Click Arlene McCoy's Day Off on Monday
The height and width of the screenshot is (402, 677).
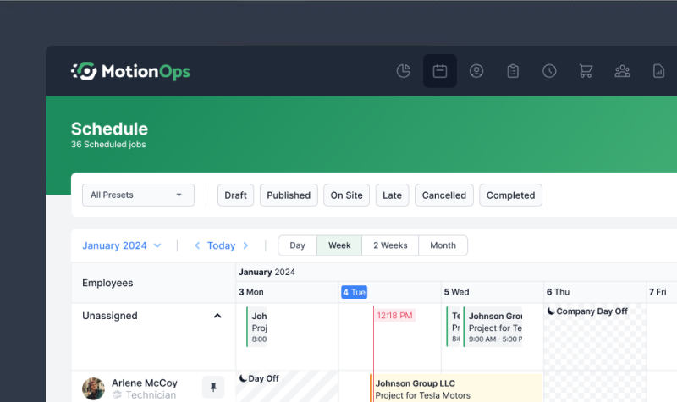pos(259,378)
